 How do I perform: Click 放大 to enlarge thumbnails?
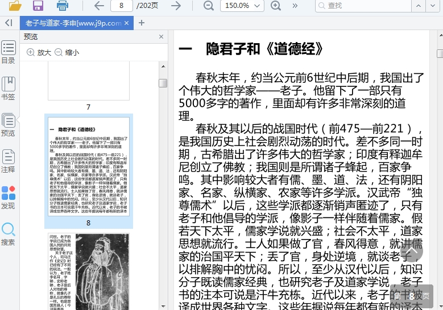[39, 52]
